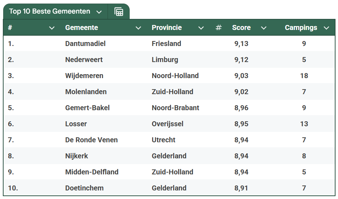Click the Score column header label
The height and width of the screenshot is (199, 338).
point(241,27)
